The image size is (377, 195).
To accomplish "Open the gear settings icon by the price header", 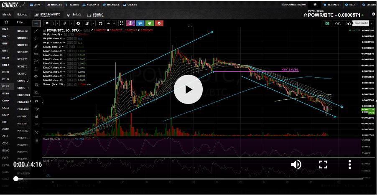I will click(373, 14).
